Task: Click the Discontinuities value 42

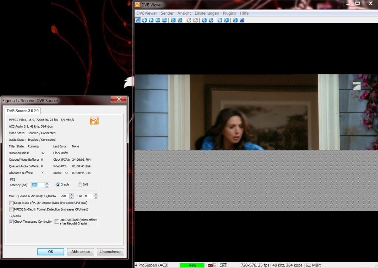Action: pos(43,153)
